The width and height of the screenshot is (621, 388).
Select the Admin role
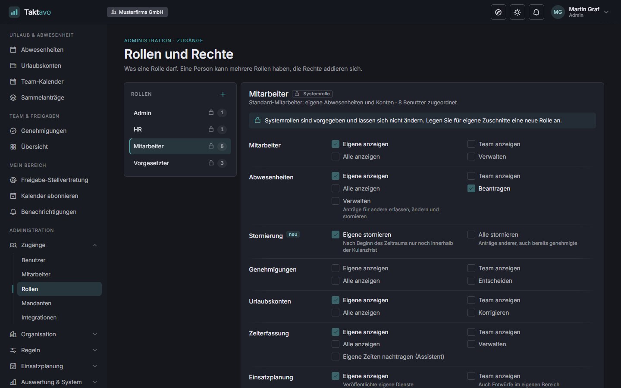click(180, 113)
